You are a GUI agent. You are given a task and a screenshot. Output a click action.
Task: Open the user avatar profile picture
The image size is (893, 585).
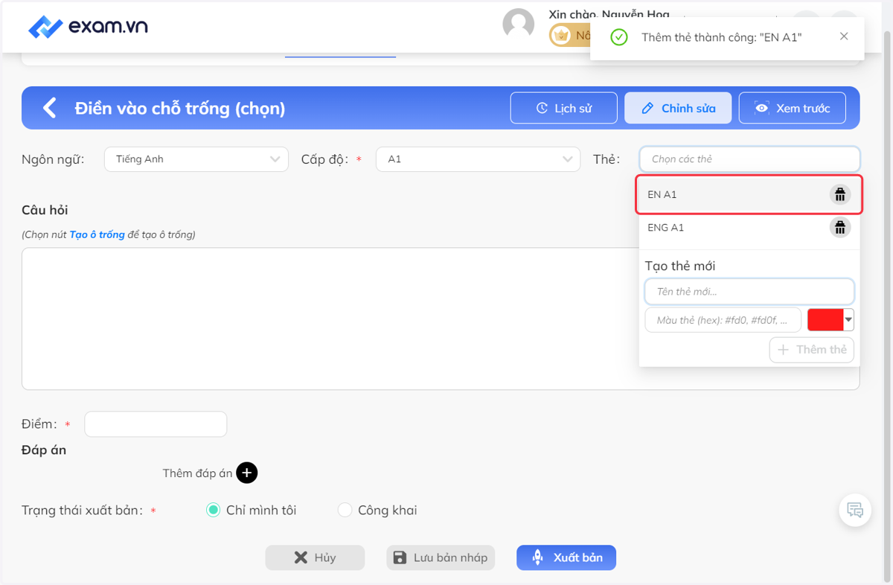519,25
